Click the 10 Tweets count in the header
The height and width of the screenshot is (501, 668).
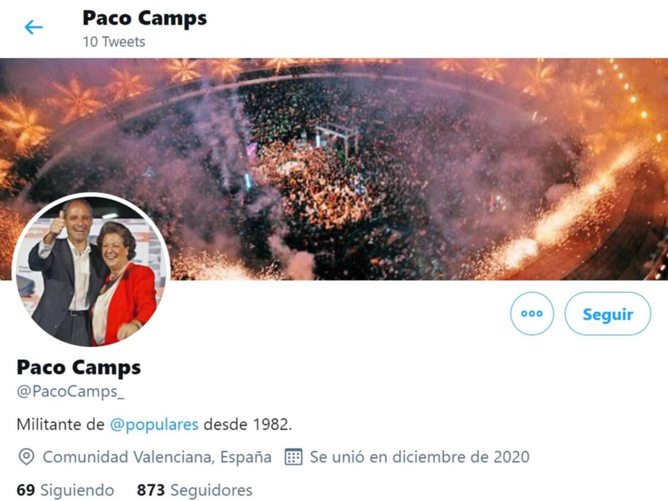pos(114,42)
